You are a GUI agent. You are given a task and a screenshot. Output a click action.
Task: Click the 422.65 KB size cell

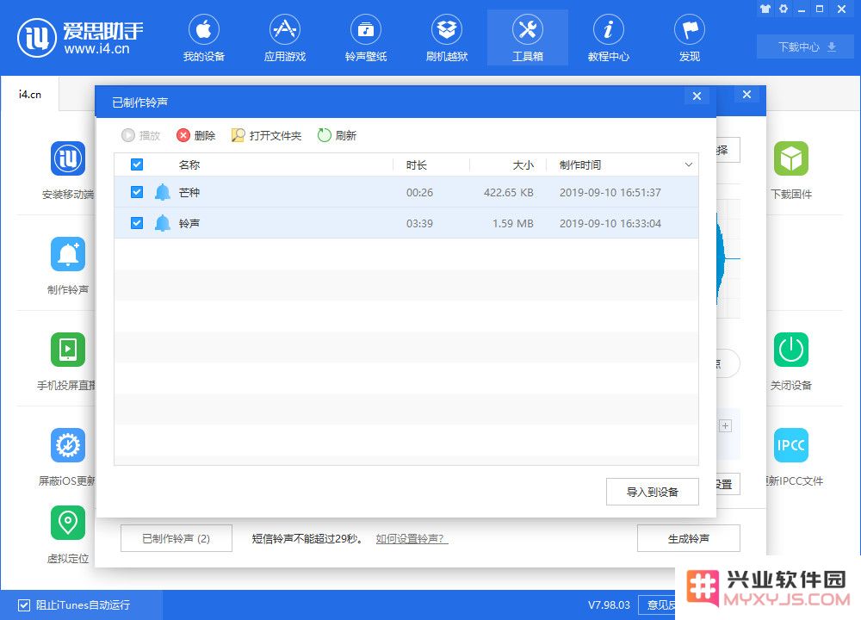[509, 193]
